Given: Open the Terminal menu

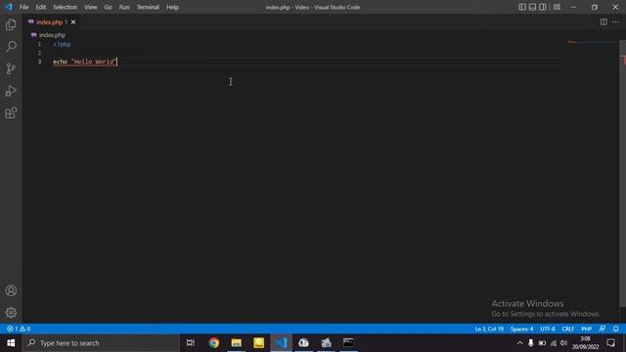Looking at the screenshot, I should click(x=148, y=7).
